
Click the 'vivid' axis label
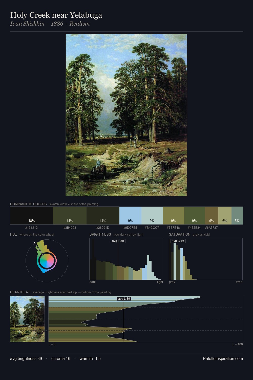point(239,282)
